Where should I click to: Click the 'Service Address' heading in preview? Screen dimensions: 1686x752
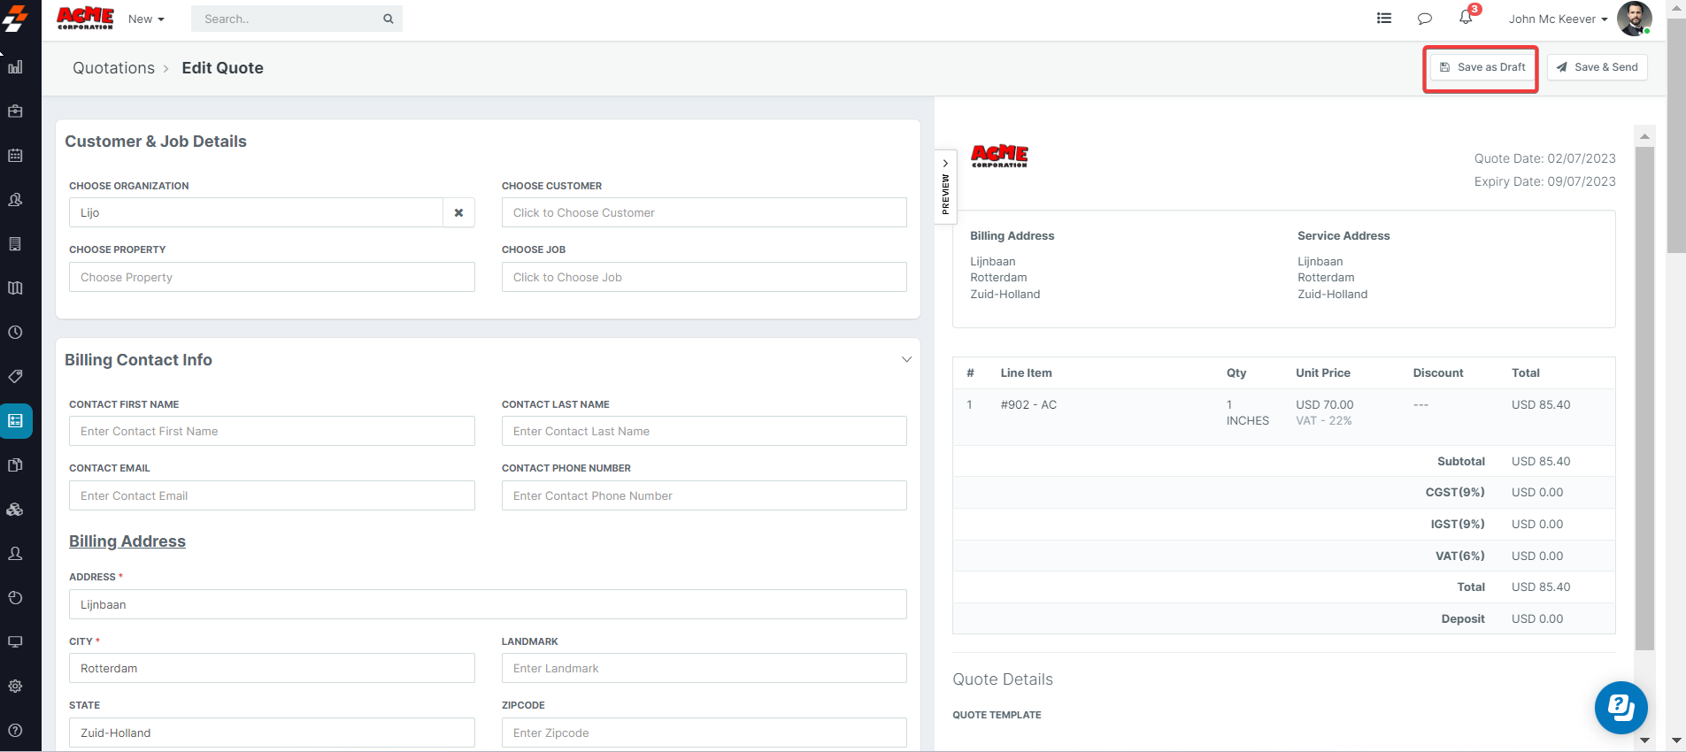(x=1343, y=235)
